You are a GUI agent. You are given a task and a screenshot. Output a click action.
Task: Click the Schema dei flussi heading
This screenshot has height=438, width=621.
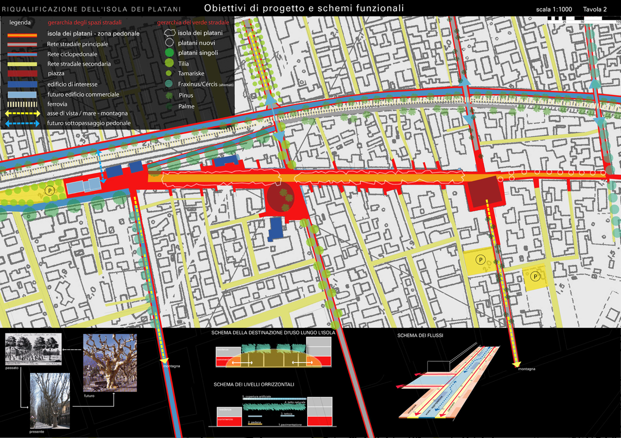click(420, 336)
